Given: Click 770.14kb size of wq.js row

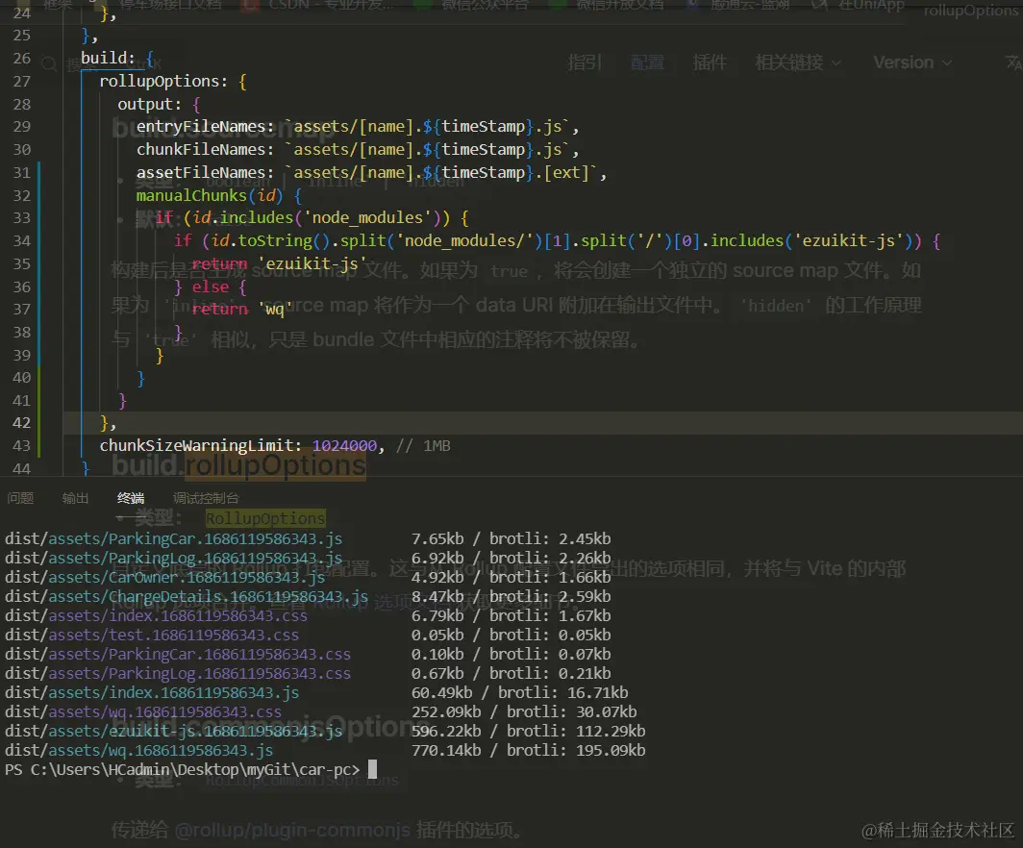Looking at the screenshot, I should click(446, 751).
